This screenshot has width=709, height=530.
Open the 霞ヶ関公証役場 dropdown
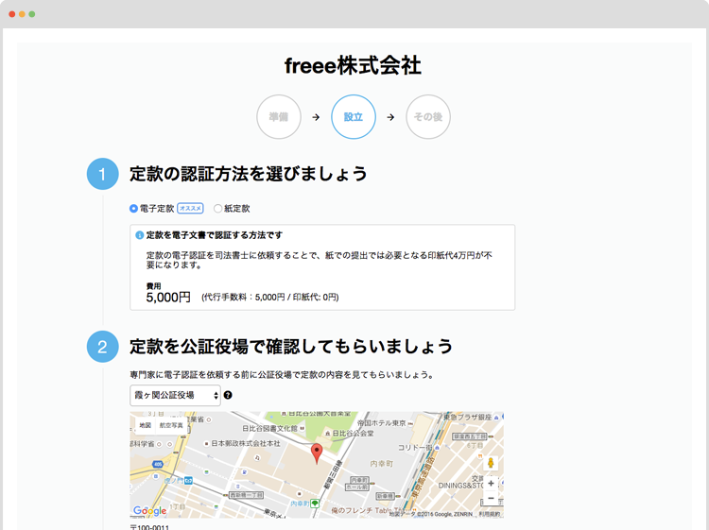(175, 395)
